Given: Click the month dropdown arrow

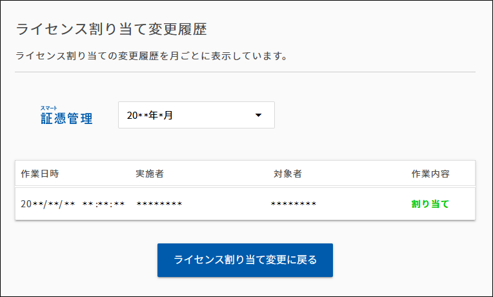Looking at the screenshot, I should point(258,115).
